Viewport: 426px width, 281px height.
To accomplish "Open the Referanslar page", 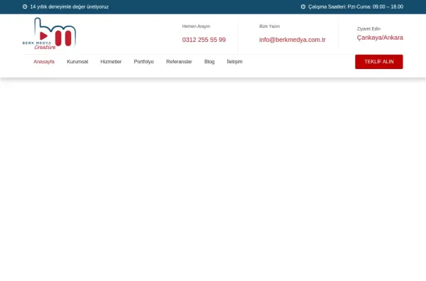I will (x=179, y=62).
